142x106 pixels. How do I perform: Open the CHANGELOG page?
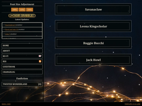click(x=22, y=72)
